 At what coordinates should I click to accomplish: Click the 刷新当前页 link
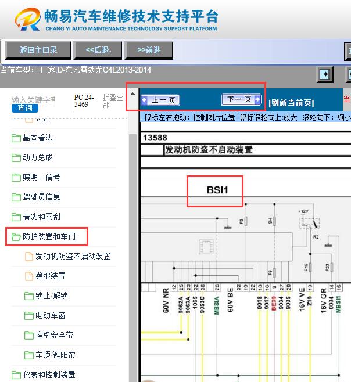click(291, 103)
